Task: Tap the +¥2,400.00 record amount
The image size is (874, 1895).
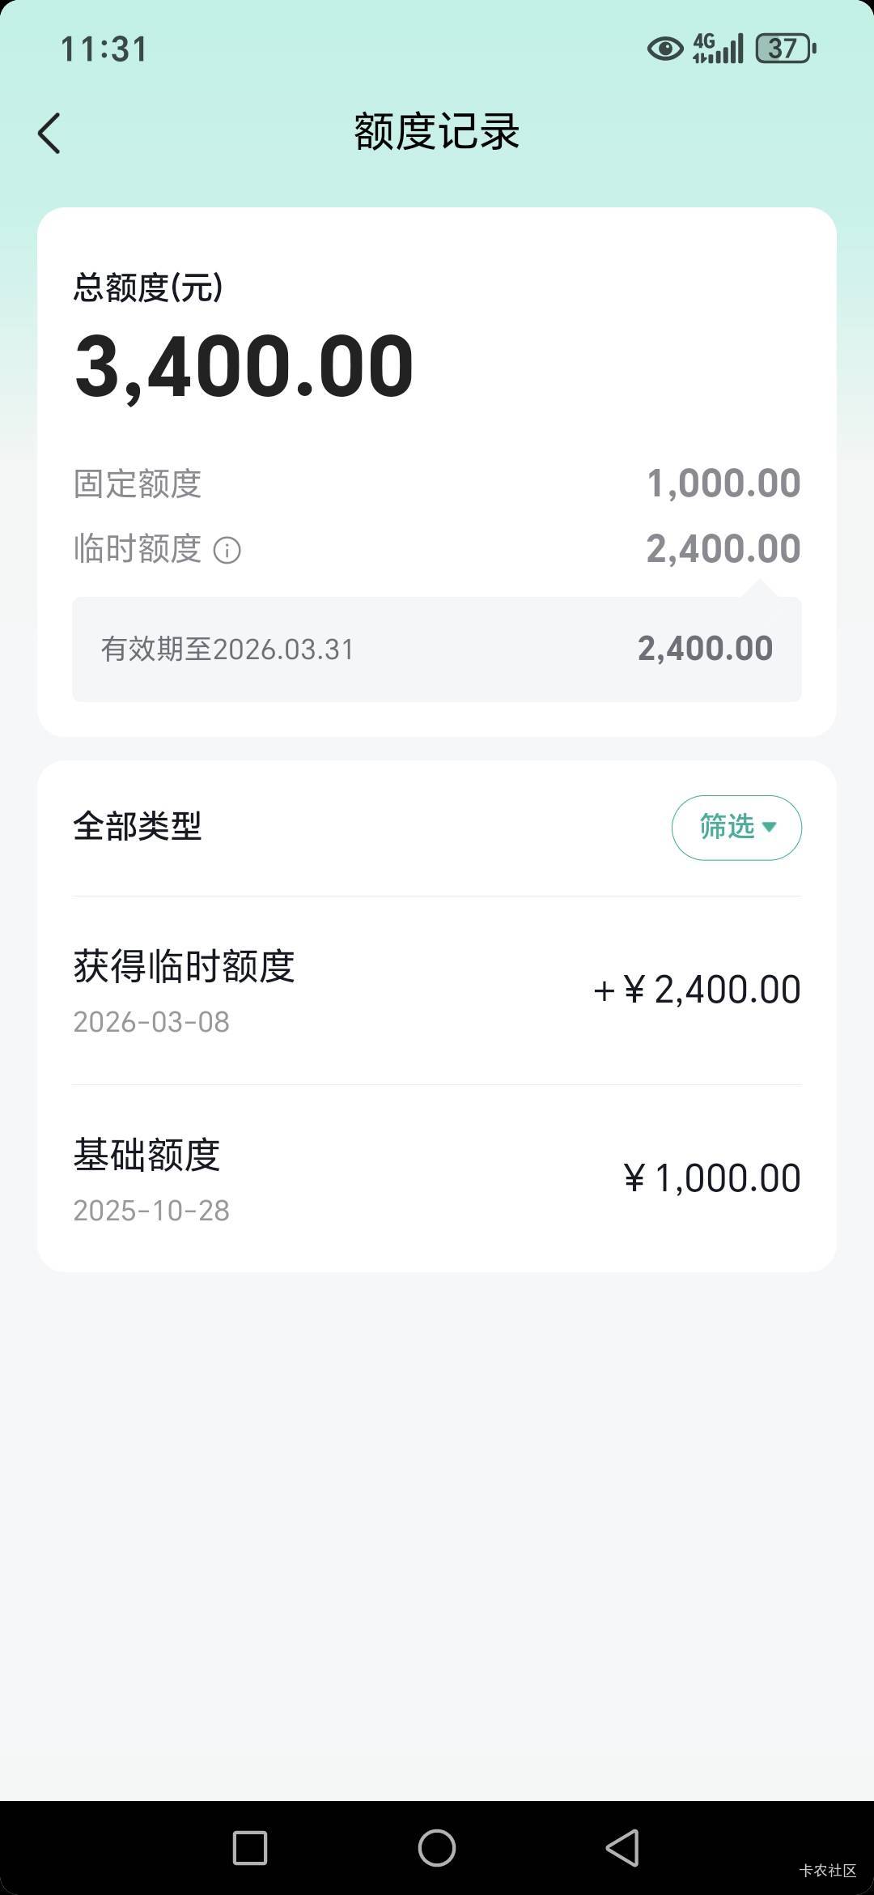Action: coord(697,990)
